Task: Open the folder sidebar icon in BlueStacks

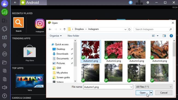Action: coord(5,62)
